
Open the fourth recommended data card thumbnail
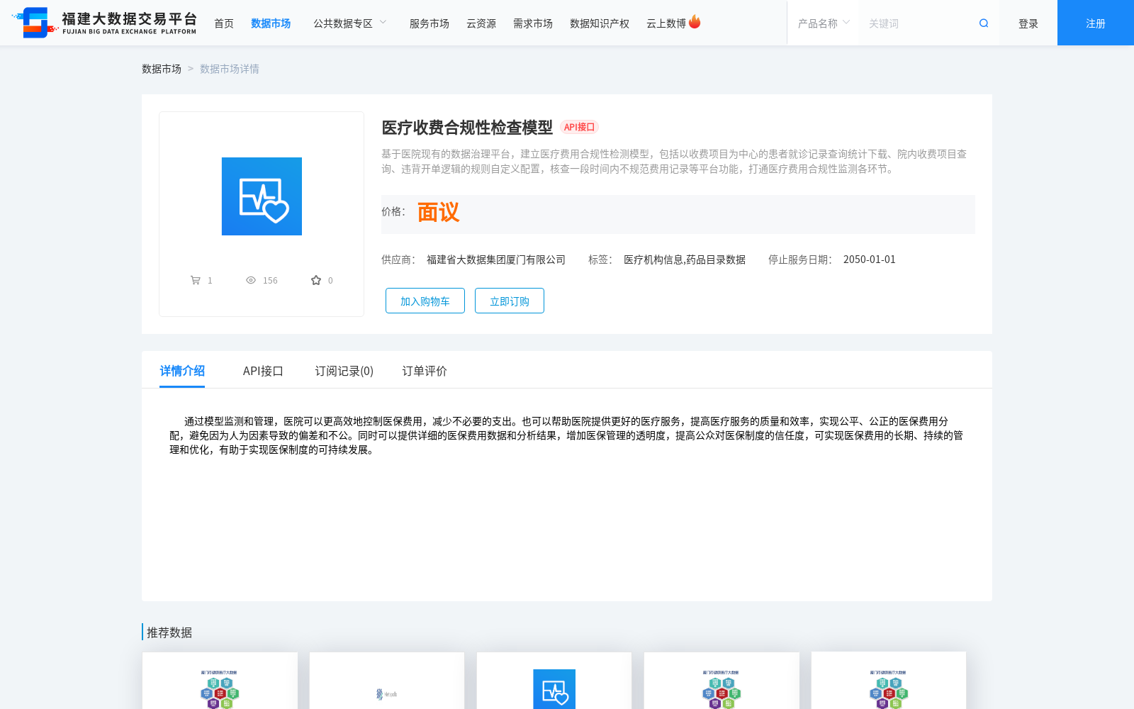(x=722, y=689)
